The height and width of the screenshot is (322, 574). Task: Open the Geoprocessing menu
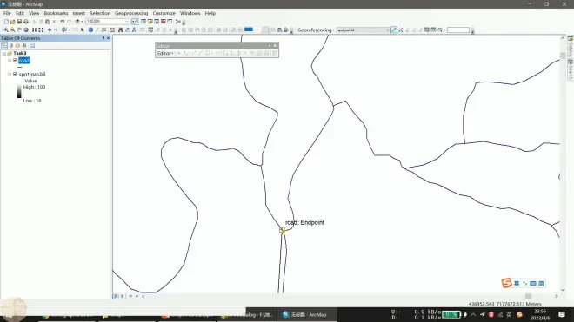(x=131, y=13)
